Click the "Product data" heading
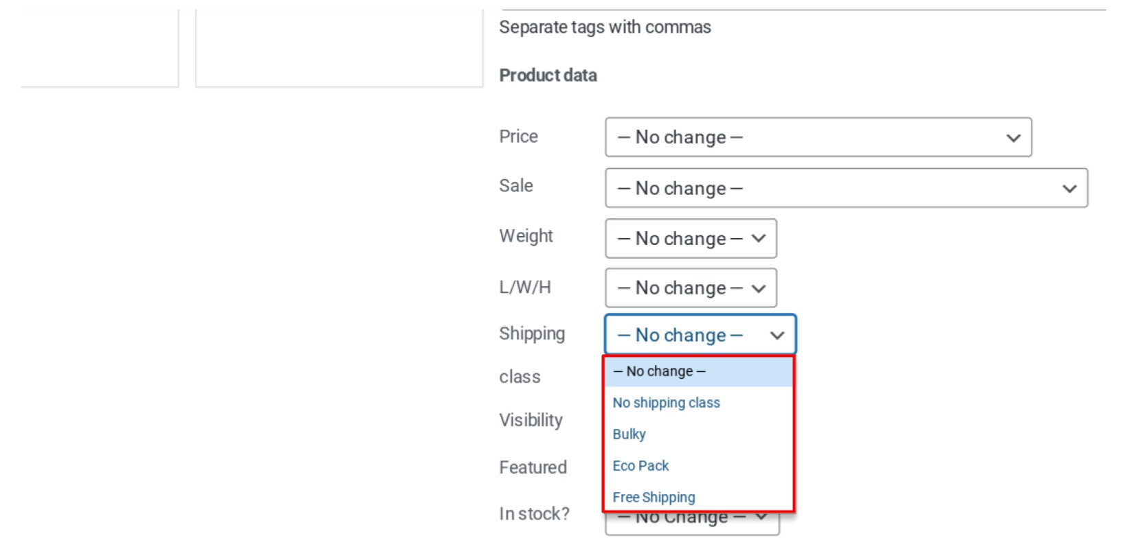The width and height of the screenshot is (1127, 549). point(548,75)
